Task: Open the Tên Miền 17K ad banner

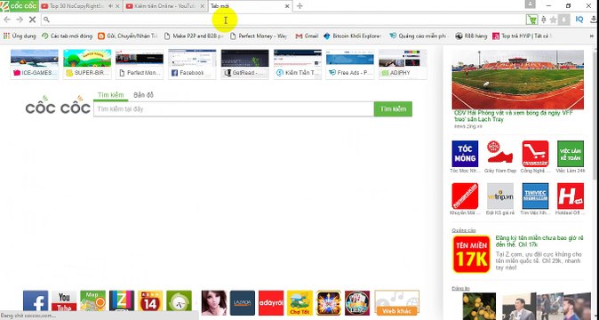Action: (x=471, y=254)
